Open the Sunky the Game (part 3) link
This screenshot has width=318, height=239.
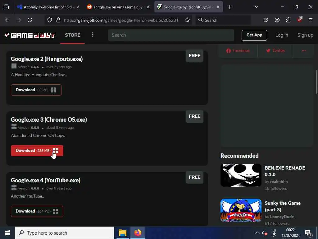tap(283, 206)
